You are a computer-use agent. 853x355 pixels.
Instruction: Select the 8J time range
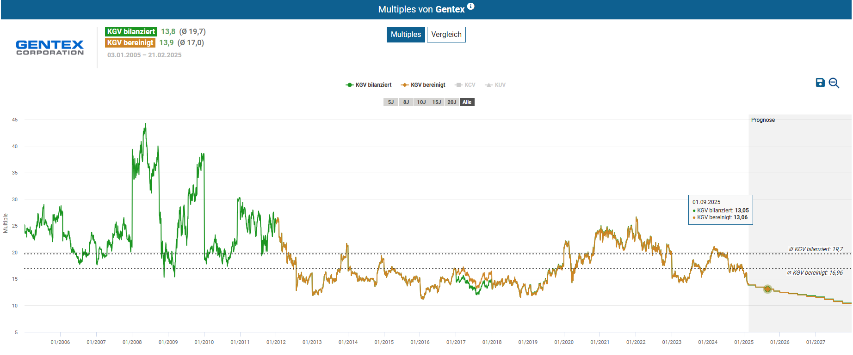(406, 102)
